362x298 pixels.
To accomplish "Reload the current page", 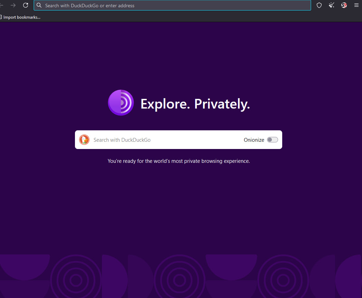I will tap(26, 5).
